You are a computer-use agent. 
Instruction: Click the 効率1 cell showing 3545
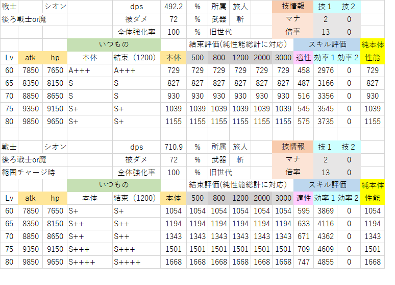coord(326,109)
